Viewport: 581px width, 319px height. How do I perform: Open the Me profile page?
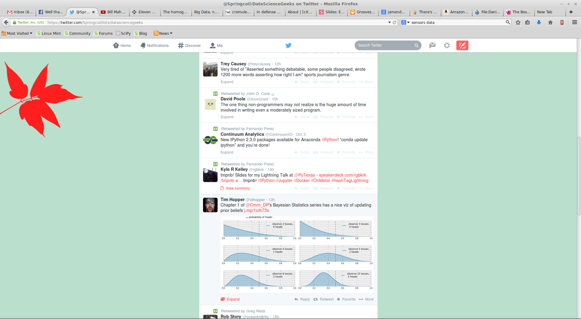(216, 45)
